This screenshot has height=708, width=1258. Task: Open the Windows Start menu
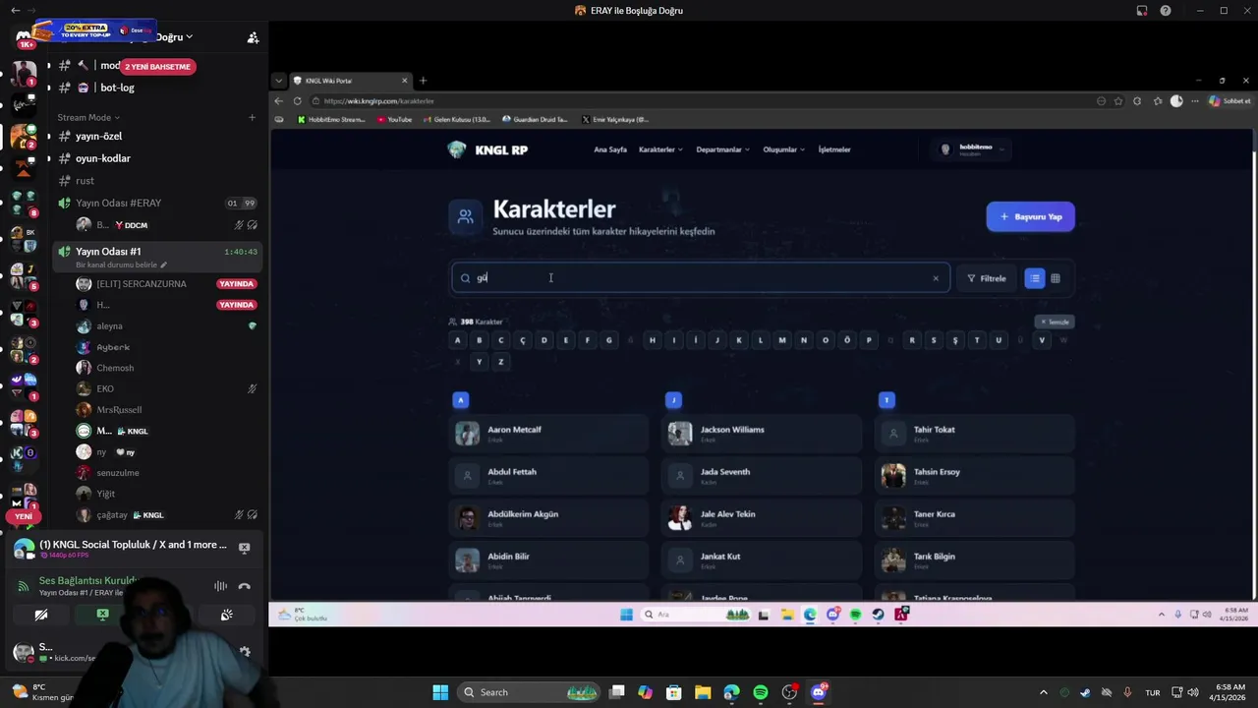(x=440, y=692)
